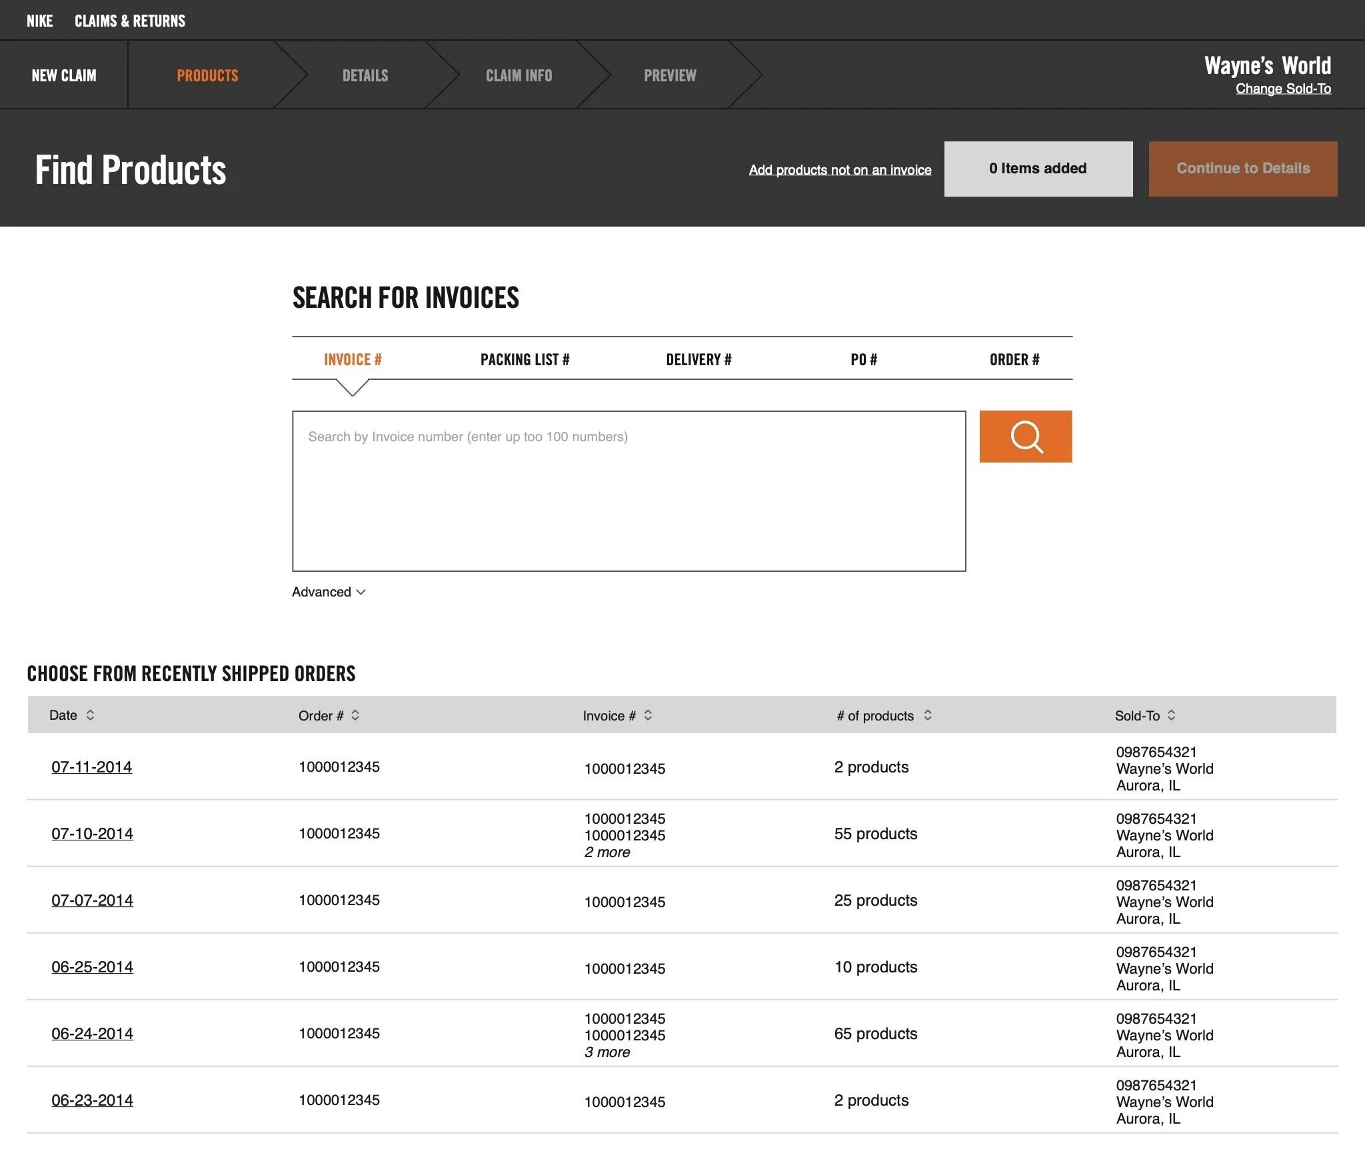
Task: Open the Order # search tab
Action: click(x=1014, y=360)
